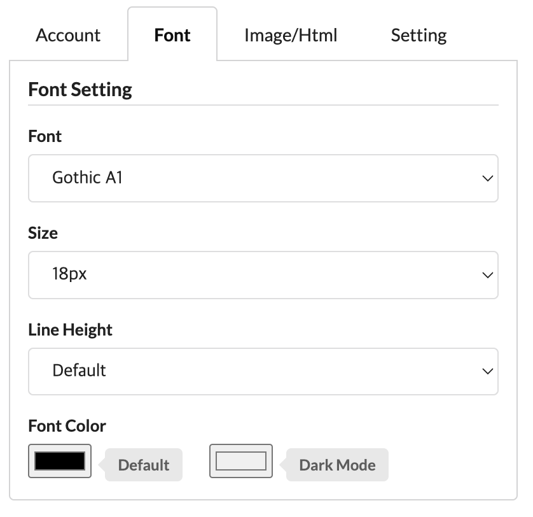This screenshot has height=517, width=533.
Task: Click the Font Setting heading
Action: 80,89
